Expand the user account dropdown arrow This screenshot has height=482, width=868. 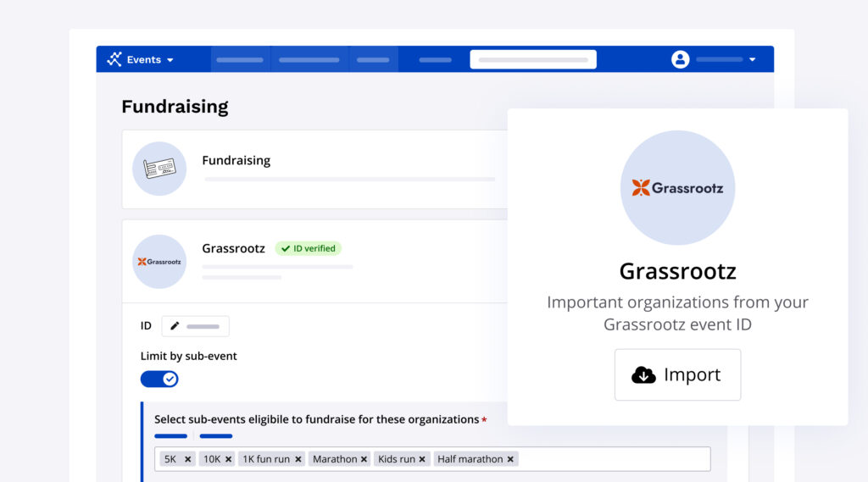tap(752, 60)
